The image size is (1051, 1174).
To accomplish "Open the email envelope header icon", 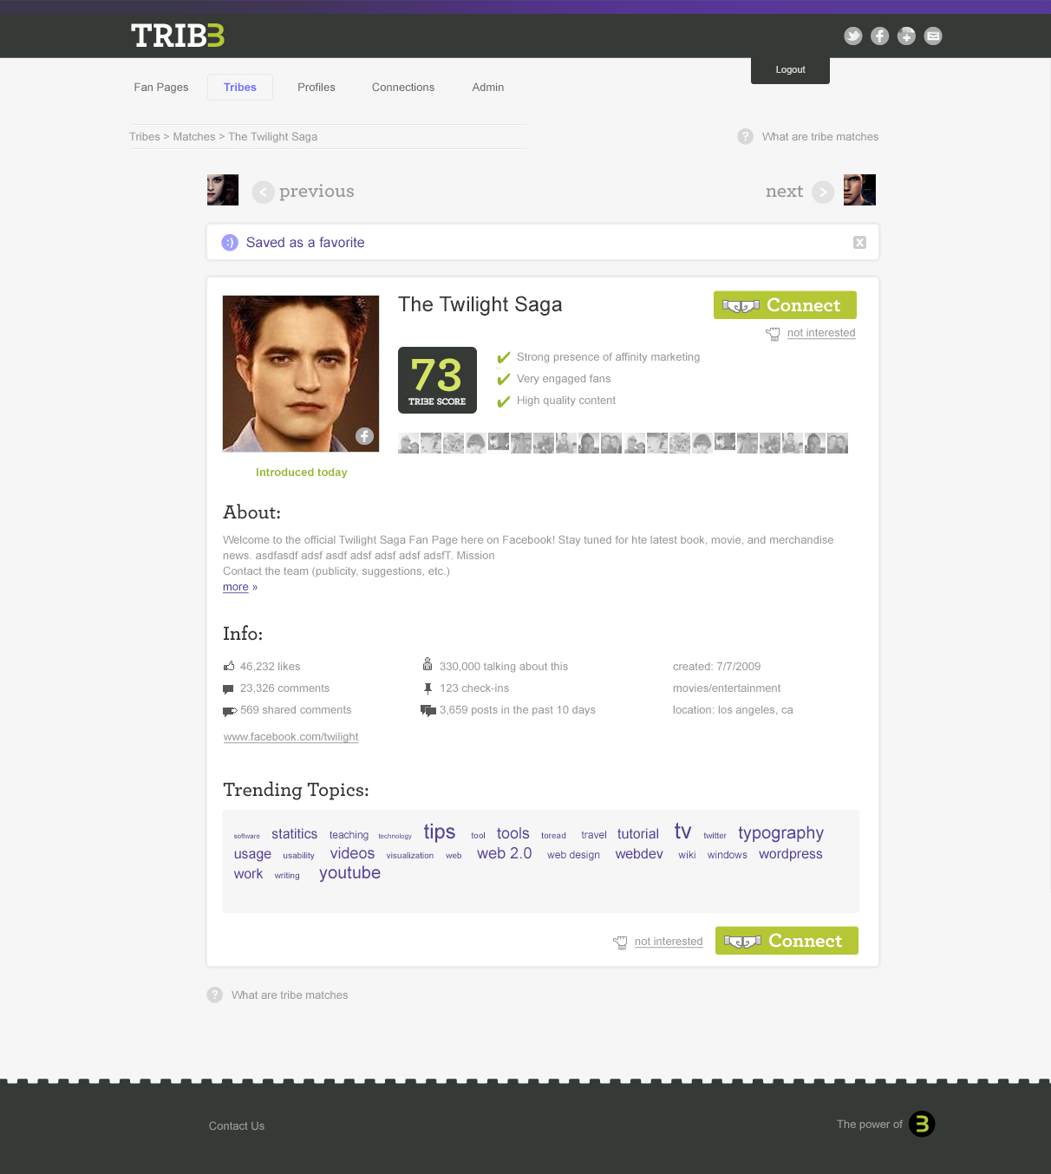I will pos(933,36).
